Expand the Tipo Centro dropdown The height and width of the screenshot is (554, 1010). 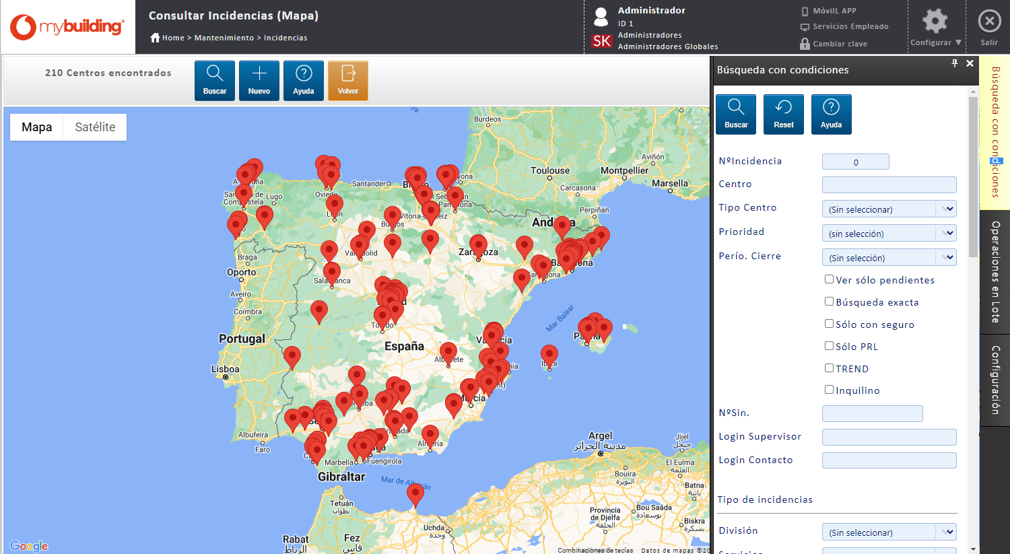coord(948,209)
